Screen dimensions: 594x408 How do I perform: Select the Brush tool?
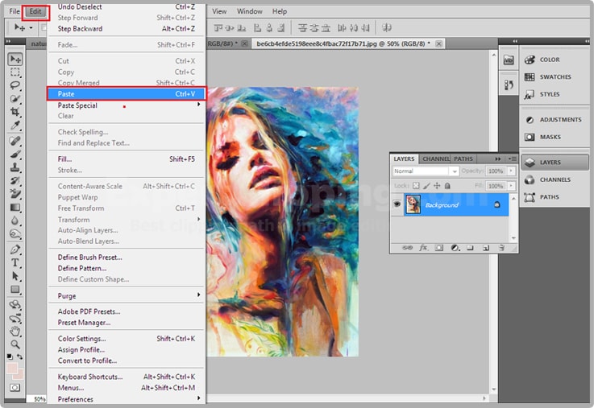click(x=15, y=155)
